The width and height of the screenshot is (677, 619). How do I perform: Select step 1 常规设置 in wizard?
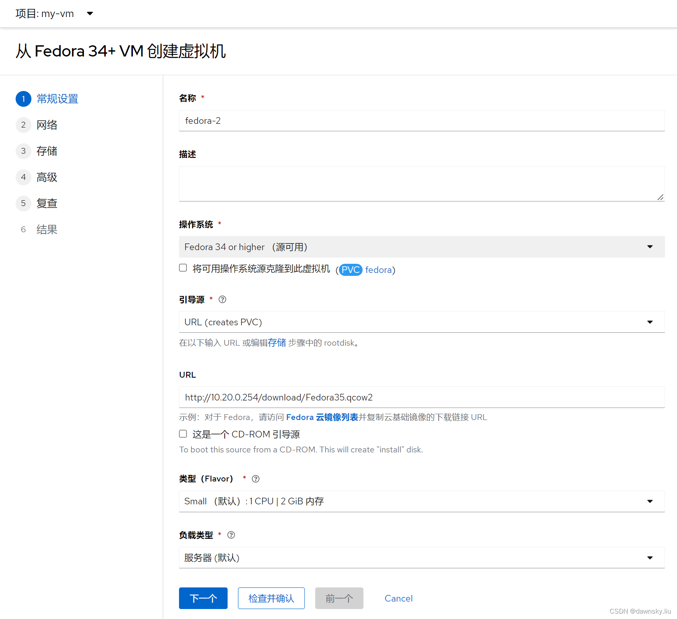[47, 99]
